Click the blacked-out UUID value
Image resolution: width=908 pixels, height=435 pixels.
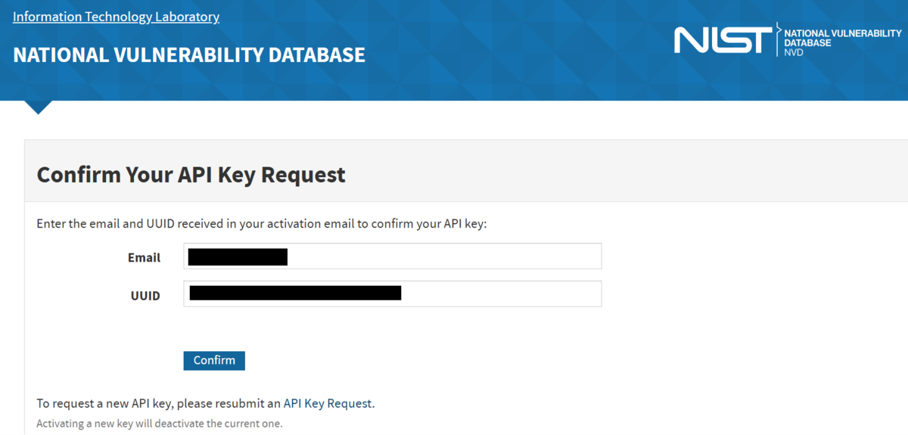click(x=295, y=293)
